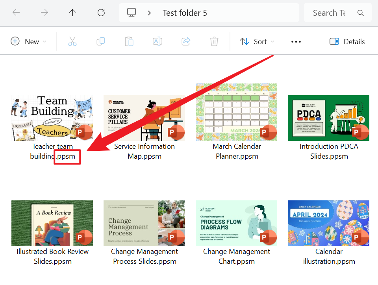Expand the address bar chevron before Test folder 5
The image size is (378, 285).
coord(149,13)
